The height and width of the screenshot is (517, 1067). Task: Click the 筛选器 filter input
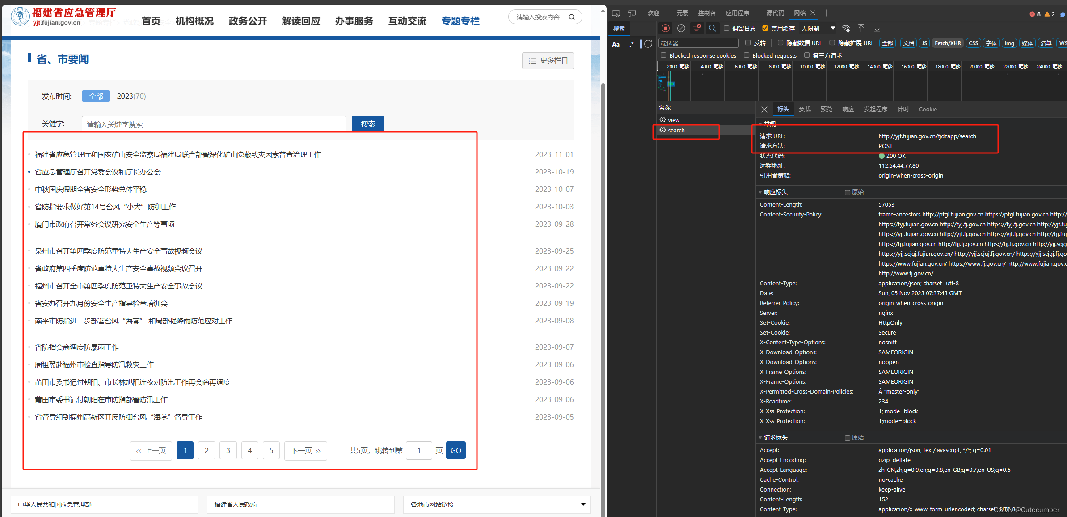tap(698, 43)
